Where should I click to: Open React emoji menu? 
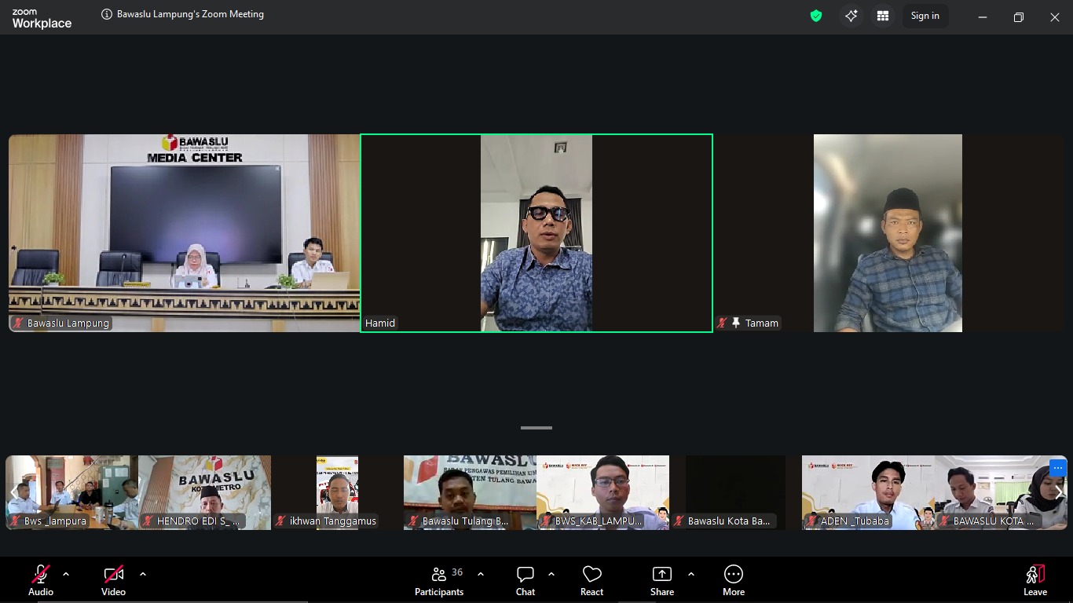point(592,581)
